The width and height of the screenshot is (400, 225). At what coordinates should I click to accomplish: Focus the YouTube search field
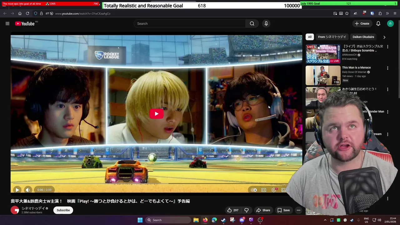tap(190, 23)
